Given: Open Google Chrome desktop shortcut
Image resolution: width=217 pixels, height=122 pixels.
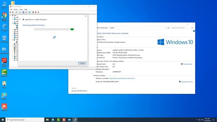Looking at the screenshot, I should 4,17.
